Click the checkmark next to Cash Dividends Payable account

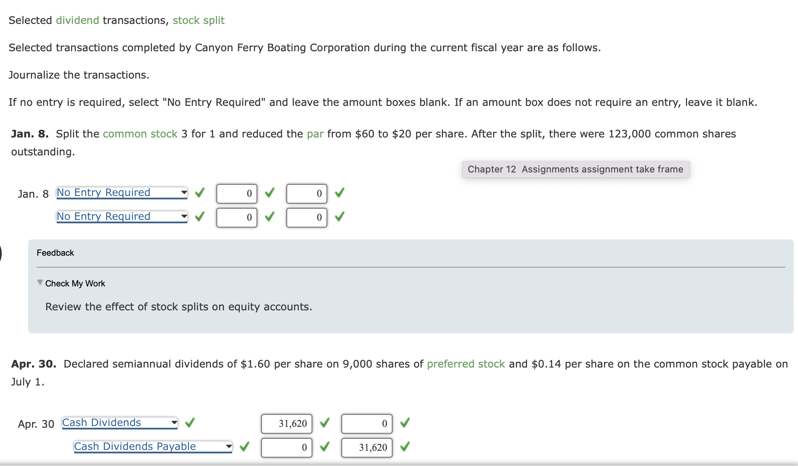(245, 447)
